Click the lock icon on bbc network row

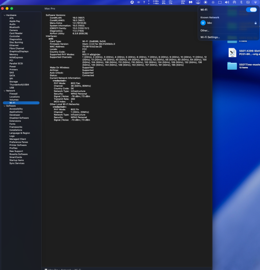tap(256, 23)
